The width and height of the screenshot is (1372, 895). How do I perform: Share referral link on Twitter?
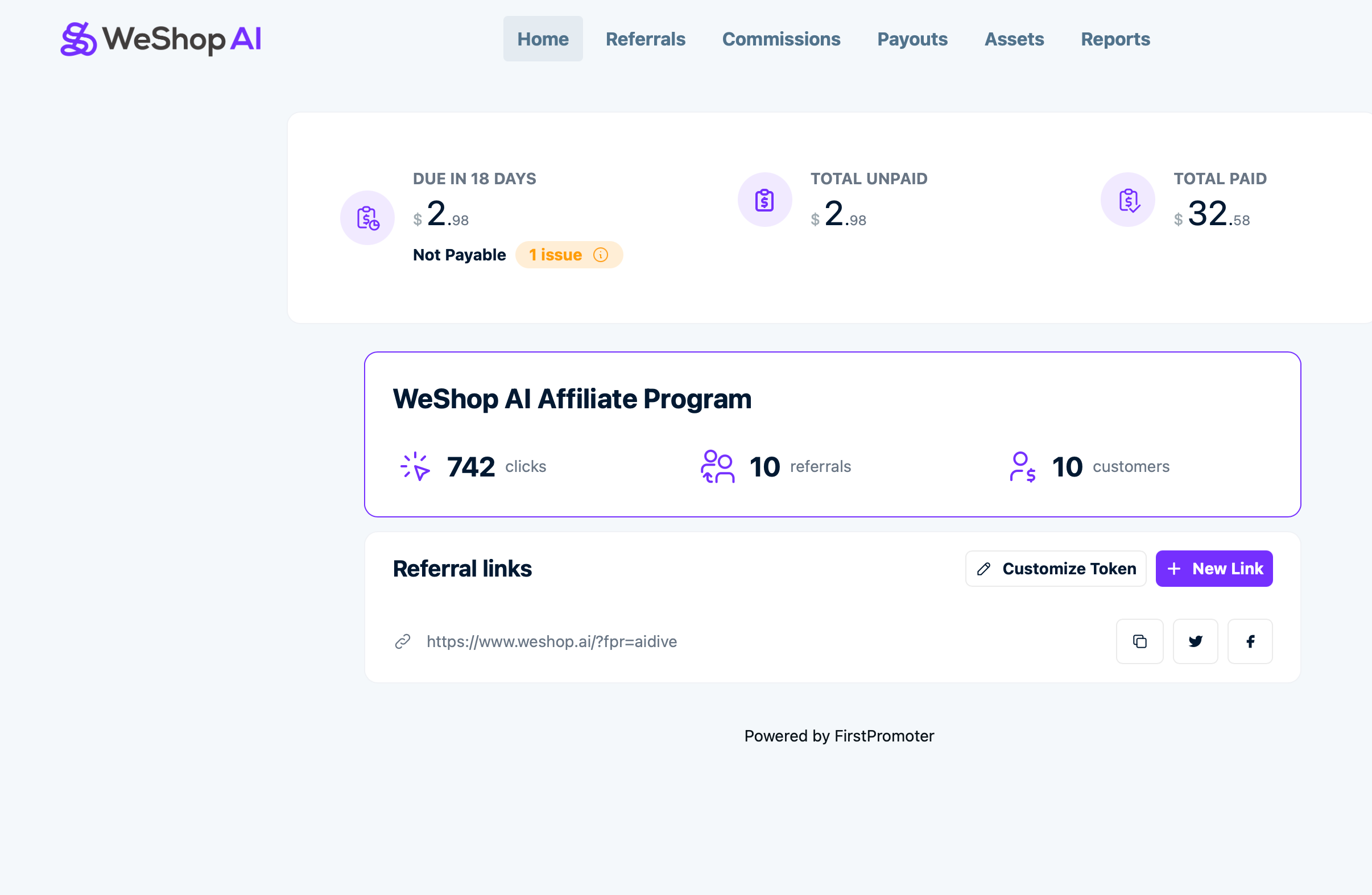[1195, 641]
